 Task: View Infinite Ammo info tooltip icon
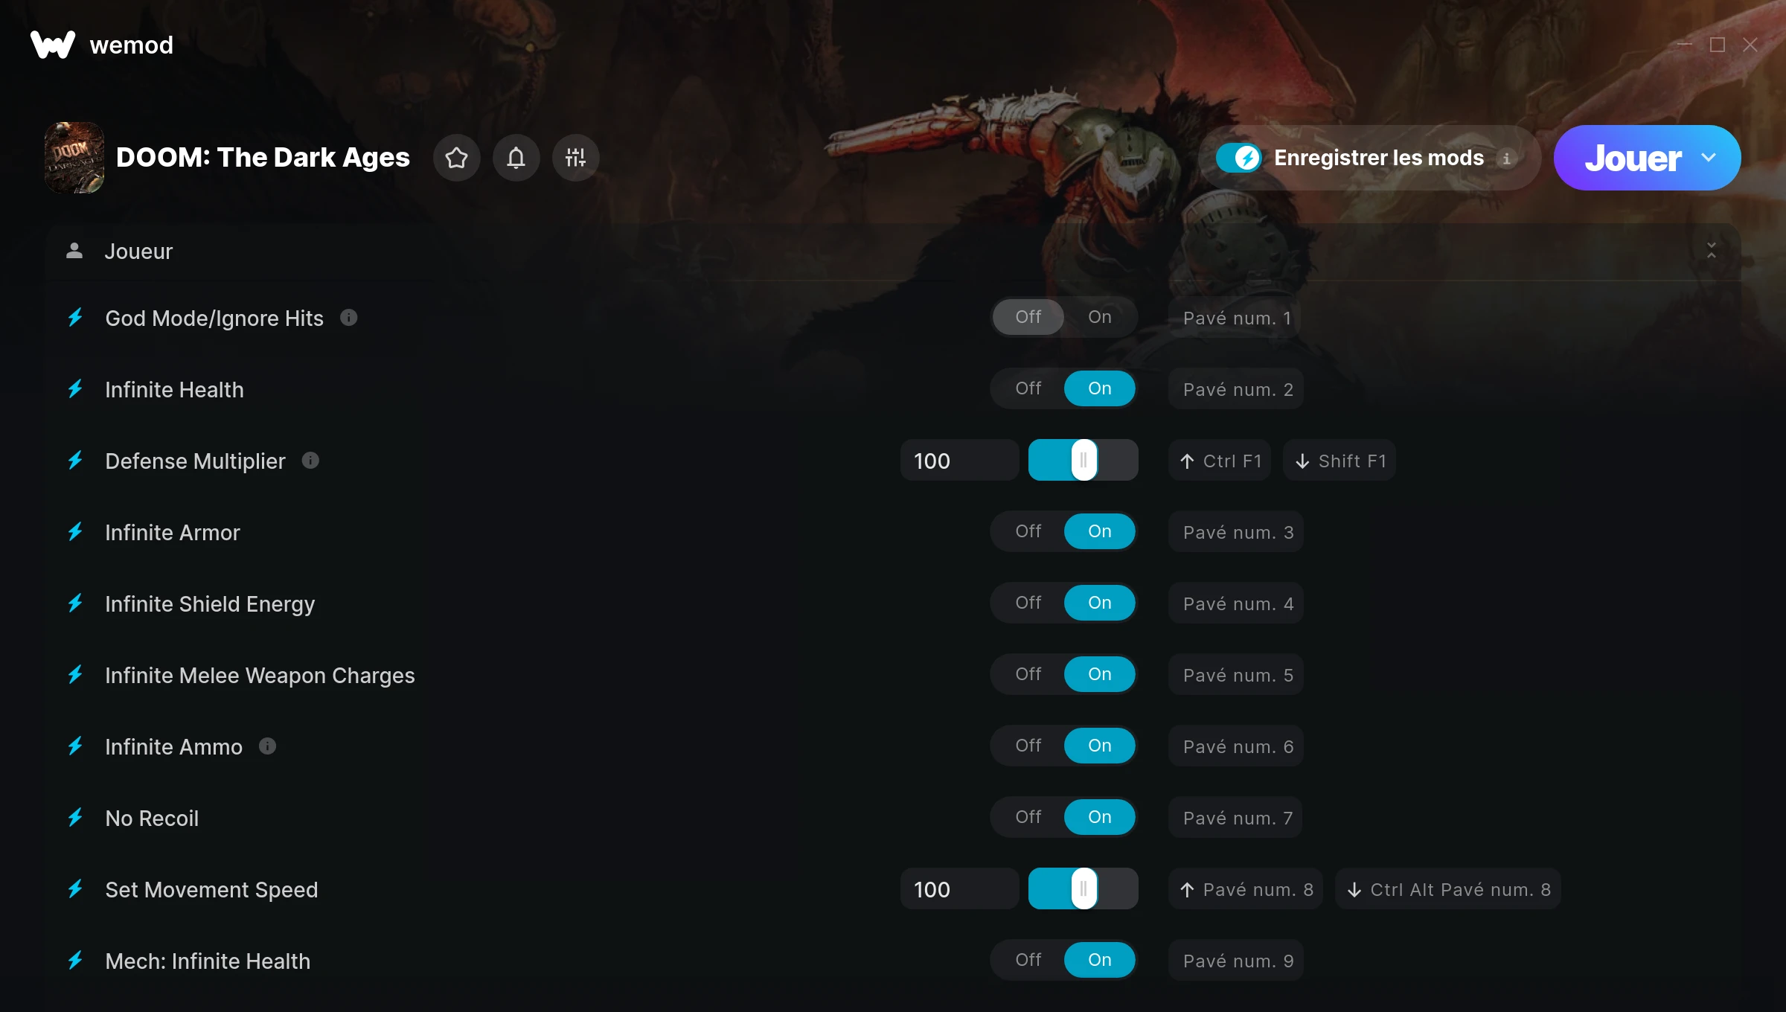[268, 746]
